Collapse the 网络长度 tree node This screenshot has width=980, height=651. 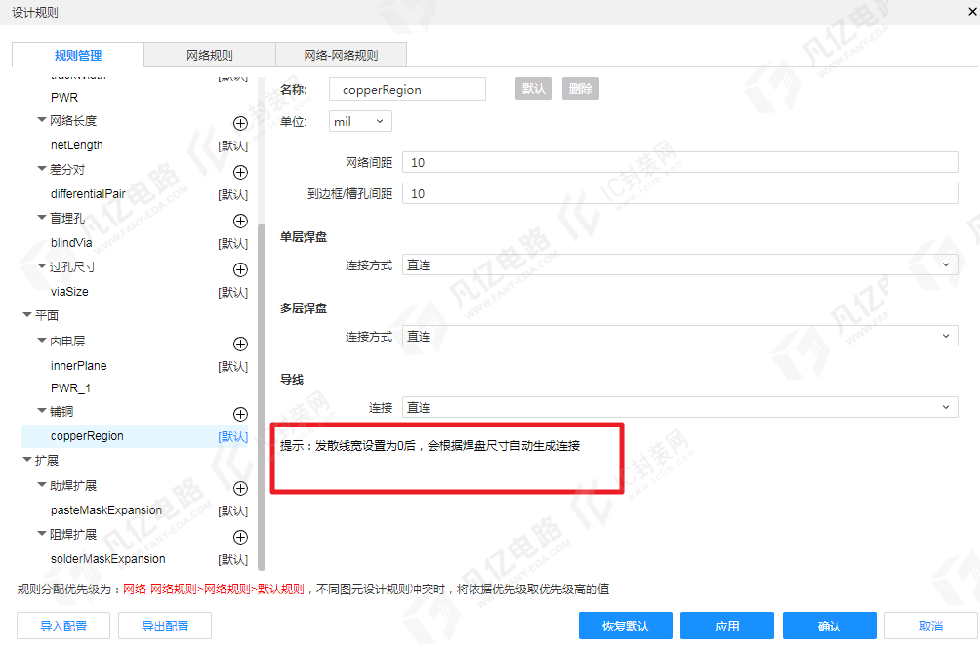(x=42, y=119)
